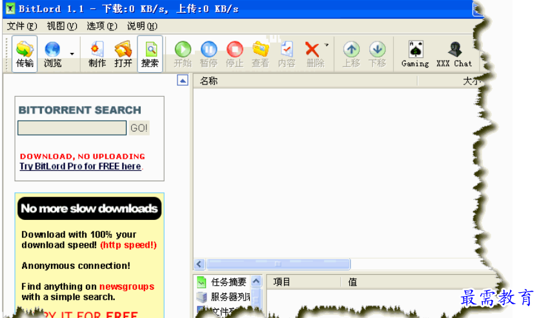
Task: Start the download with 开始 button
Action: pos(183,54)
